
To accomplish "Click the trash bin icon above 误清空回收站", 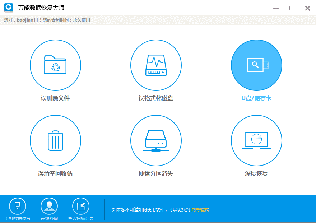I will pos(55,140).
